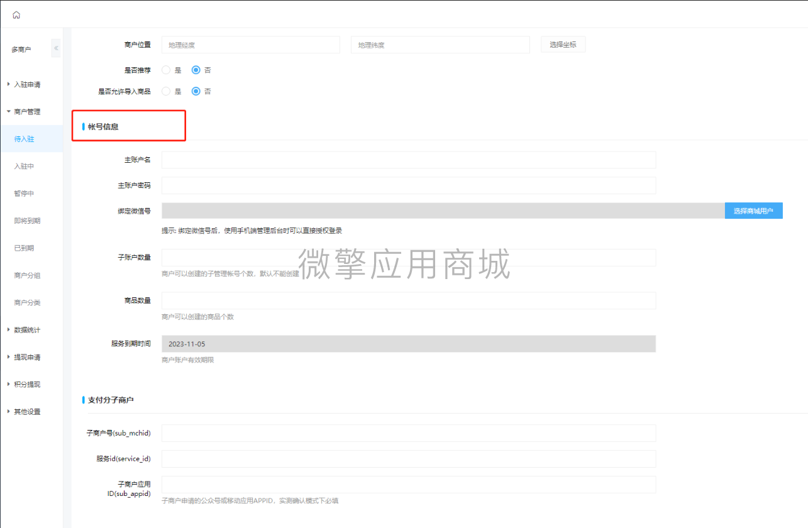Click the 选择坐标 button
This screenshot has height=528, width=808.
coord(563,45)
